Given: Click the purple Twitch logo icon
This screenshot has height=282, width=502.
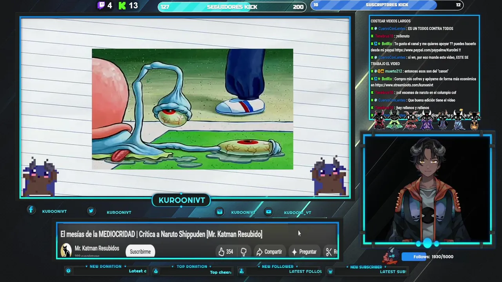Looking at the screenshot, I should click(101, 5).
